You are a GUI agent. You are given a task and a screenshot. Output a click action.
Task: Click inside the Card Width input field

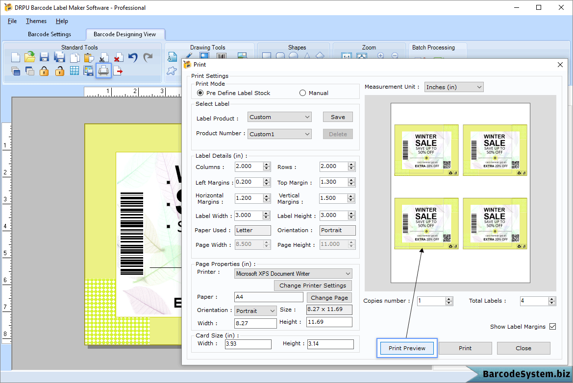click(248, 344)
